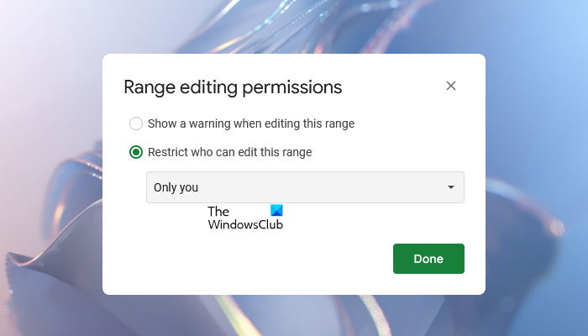Click the blue TheWindowsClub logo icon
The image size is (588, 336).
277,210
